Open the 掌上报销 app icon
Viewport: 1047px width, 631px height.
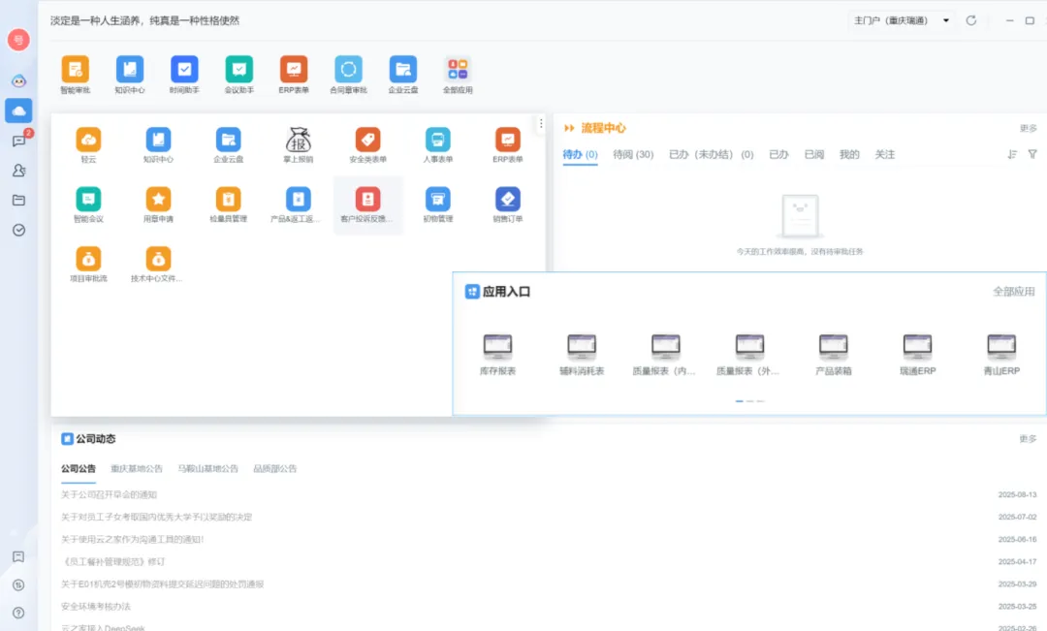tap(299, 141)
